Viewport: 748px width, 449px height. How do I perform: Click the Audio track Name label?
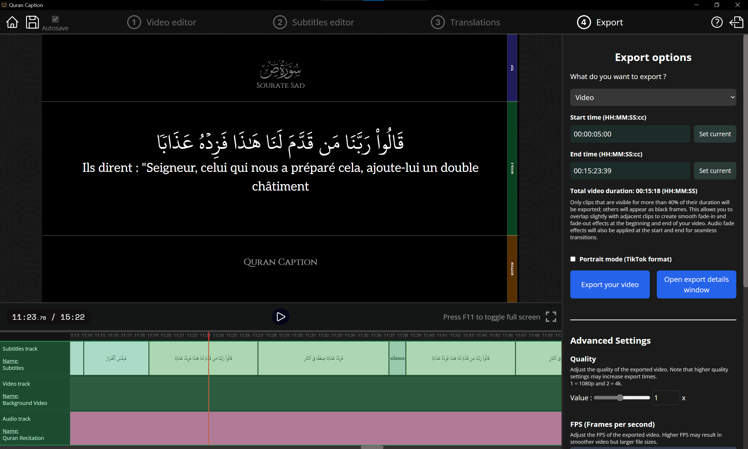pos(11,431)
